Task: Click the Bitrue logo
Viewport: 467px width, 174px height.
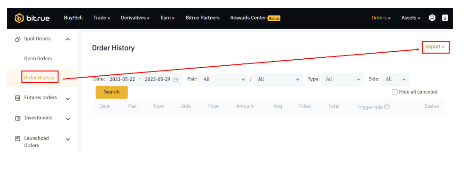Action: click(32, 18)
